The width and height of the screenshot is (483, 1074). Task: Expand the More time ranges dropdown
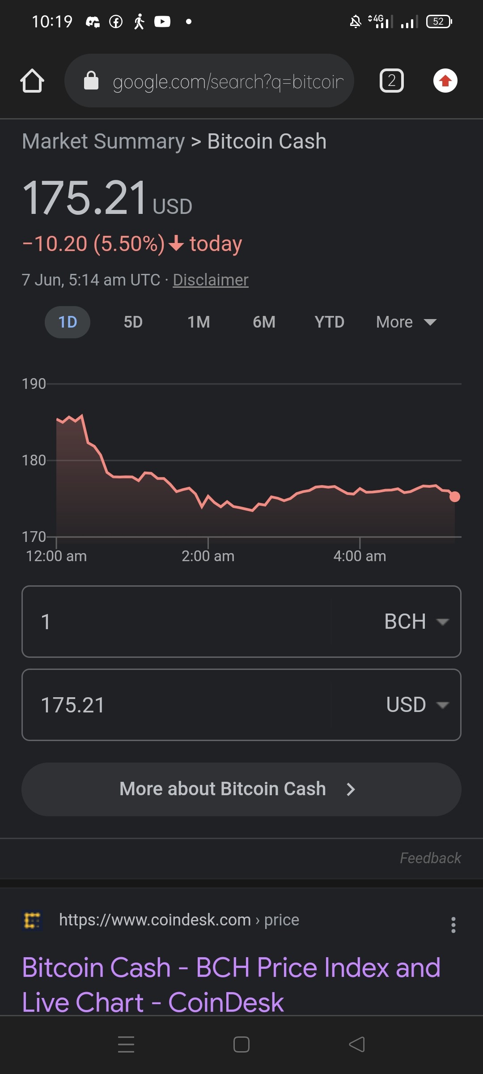click(x=406, y=322)
